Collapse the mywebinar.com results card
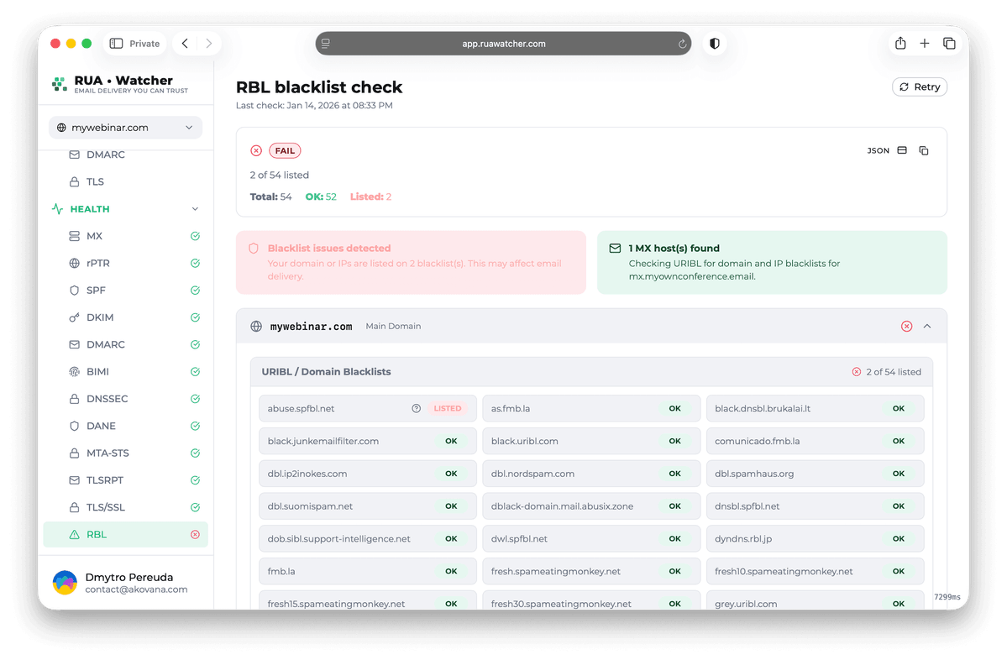The height and width of the screenshot is (660, 1007). [926, 326]
